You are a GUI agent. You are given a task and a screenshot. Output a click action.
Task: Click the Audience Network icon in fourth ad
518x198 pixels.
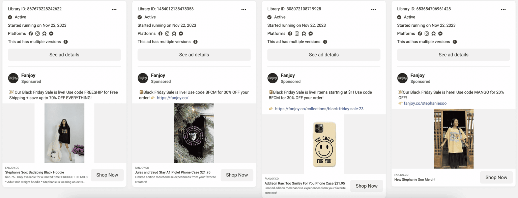coord(434,34)
